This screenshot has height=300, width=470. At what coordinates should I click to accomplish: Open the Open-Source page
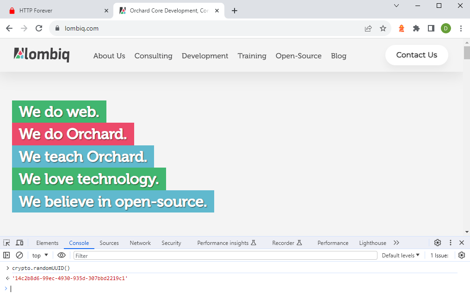[298, 56]
